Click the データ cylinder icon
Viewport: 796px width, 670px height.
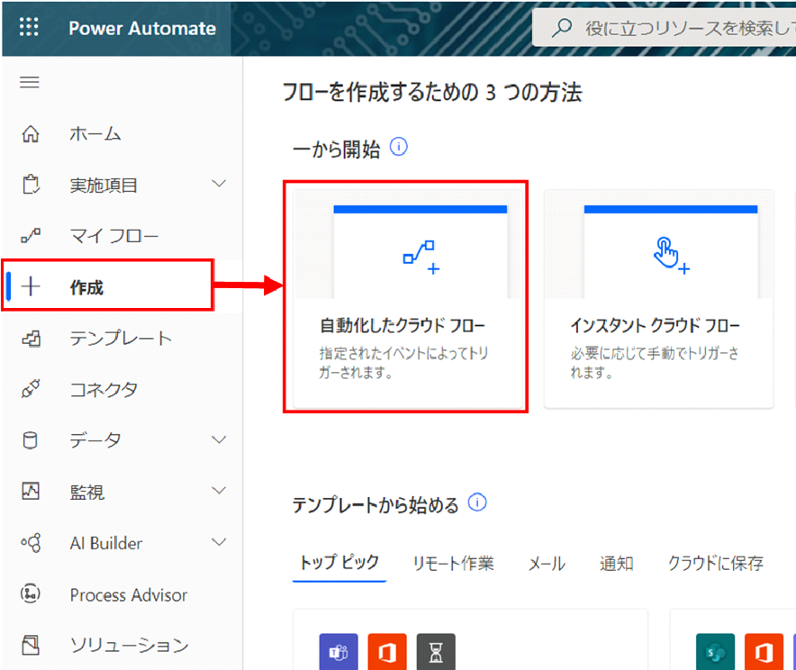[31, 440]
